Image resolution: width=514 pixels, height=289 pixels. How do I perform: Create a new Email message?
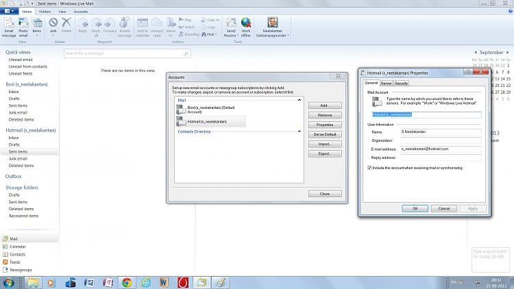[9, 27]
